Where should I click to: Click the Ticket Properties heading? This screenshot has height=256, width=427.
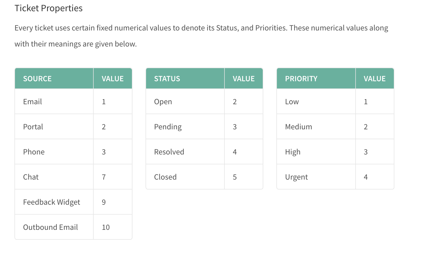coord(48,8)
